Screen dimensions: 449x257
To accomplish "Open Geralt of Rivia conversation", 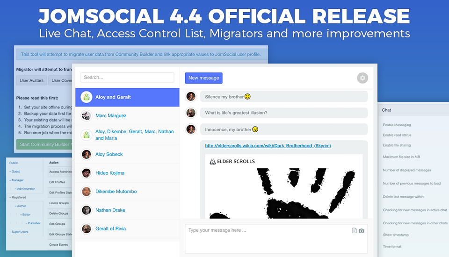I will click(127, 228).
